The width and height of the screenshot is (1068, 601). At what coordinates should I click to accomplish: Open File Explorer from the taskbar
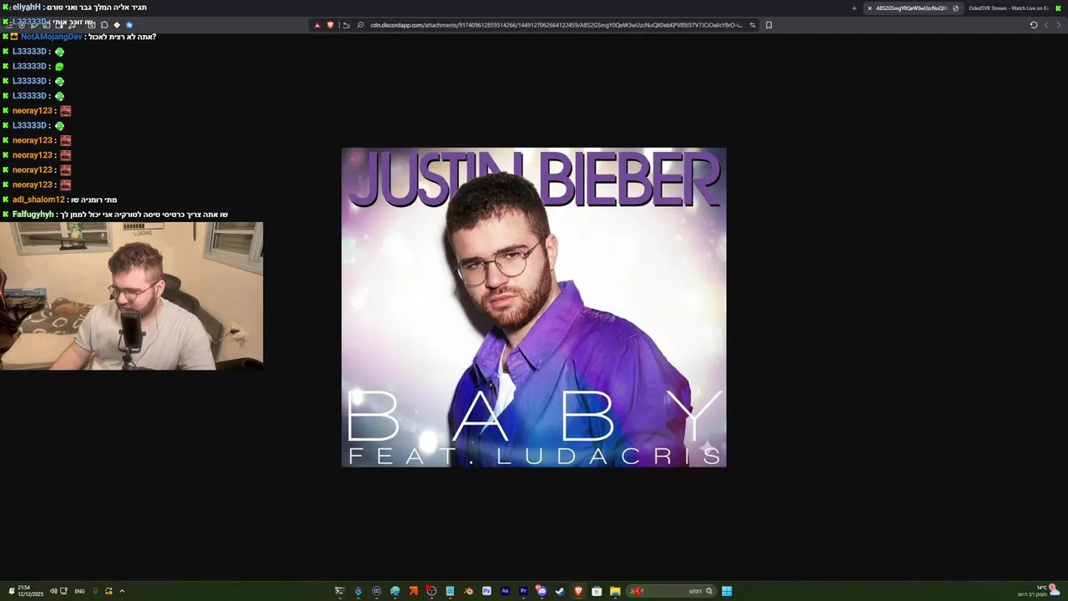(x=615, y=591)
